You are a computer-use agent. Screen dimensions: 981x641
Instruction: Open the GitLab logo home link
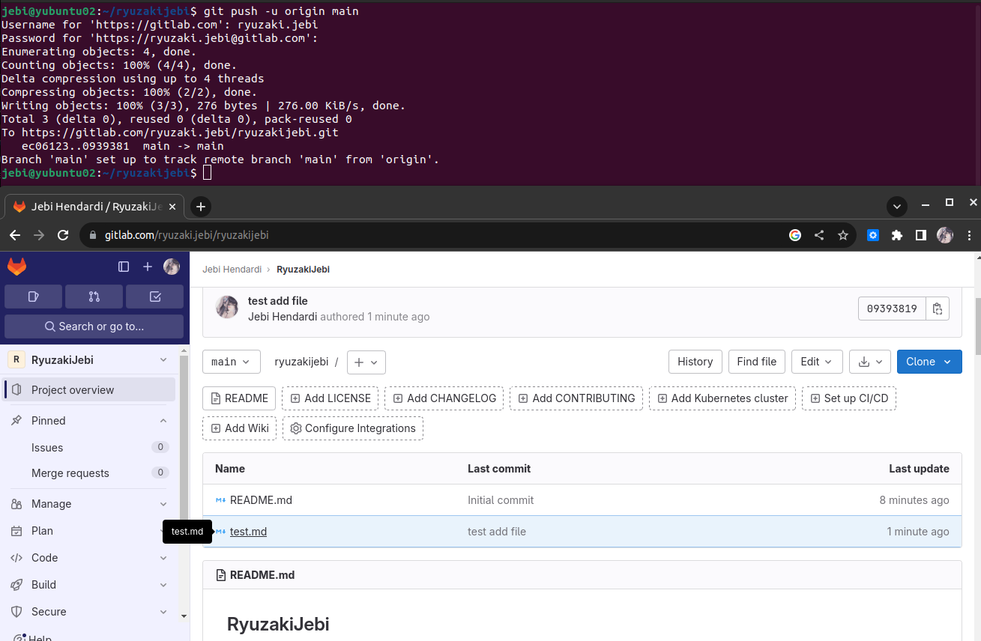pyautogui.click(x=16, y=267)
